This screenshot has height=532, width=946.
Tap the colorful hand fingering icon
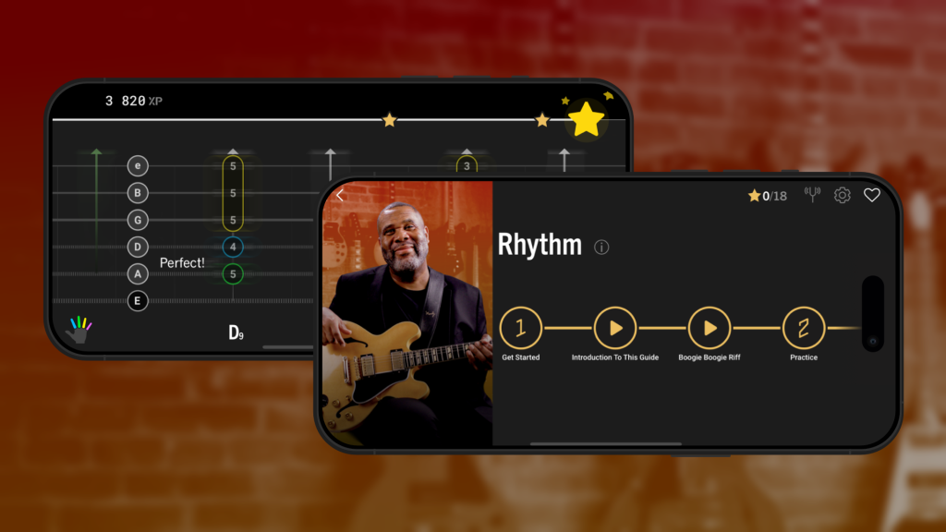pyautogui.click(x=79, y=329)
